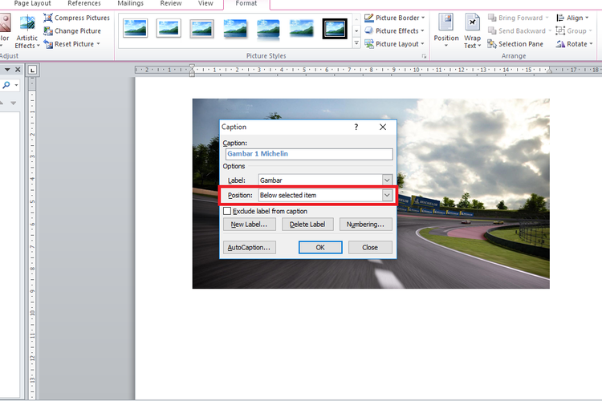Click AutoCaption button
The height and width of the screenshot is (401, 602).
(x=249, y=248)
